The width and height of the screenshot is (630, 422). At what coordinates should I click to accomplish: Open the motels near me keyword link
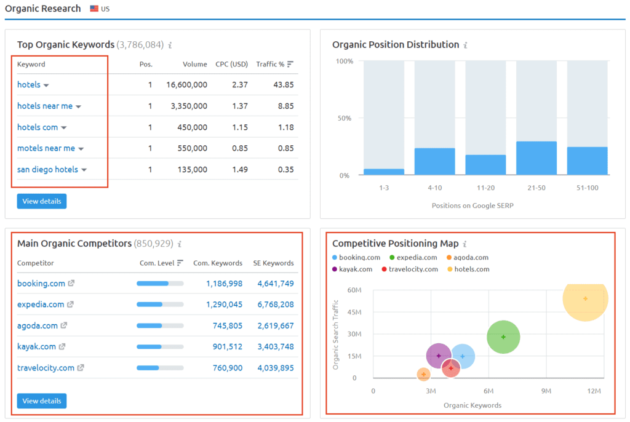pos(46,148)
